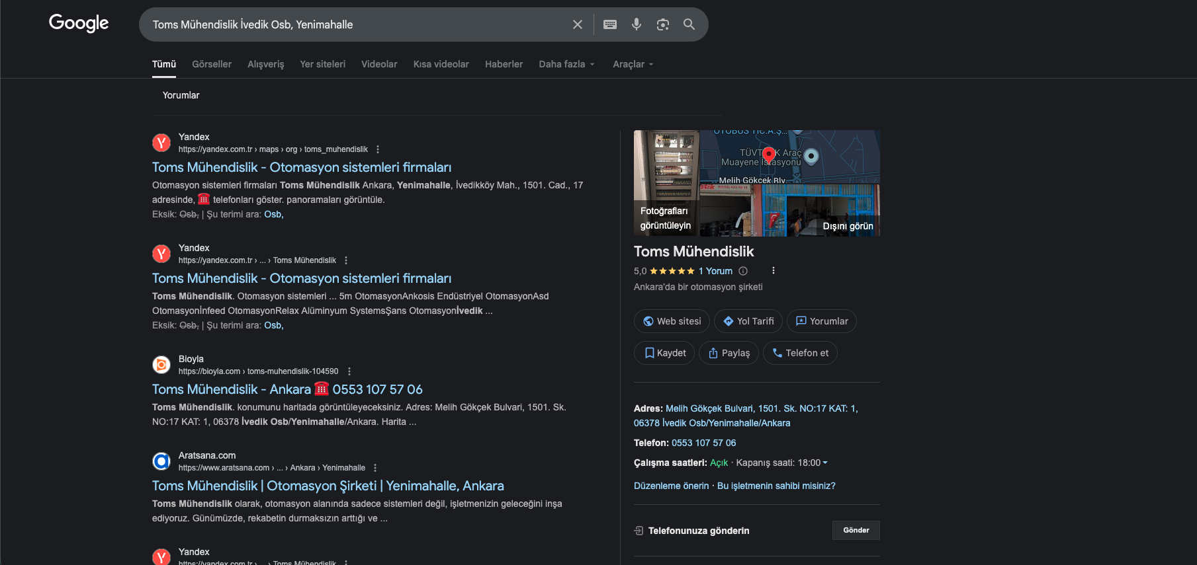Click the first Yandex result favicon

[x=161, y=143]
